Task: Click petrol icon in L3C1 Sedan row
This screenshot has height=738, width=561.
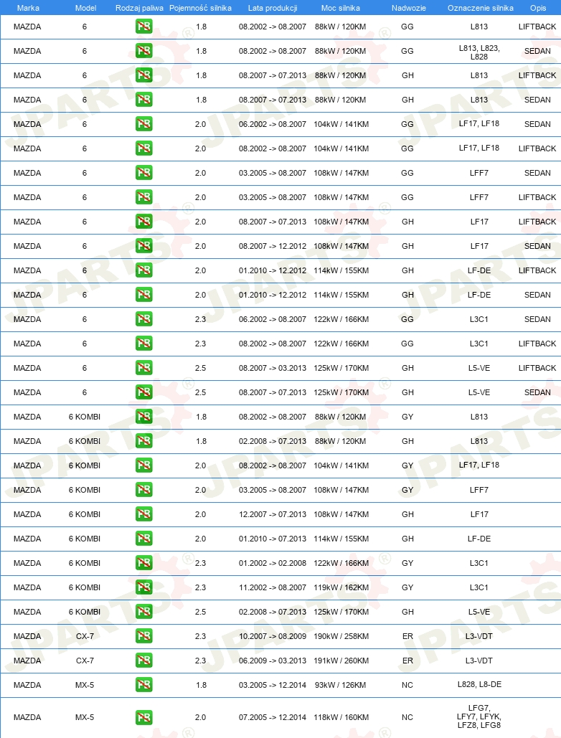Action: click(143, 319)
